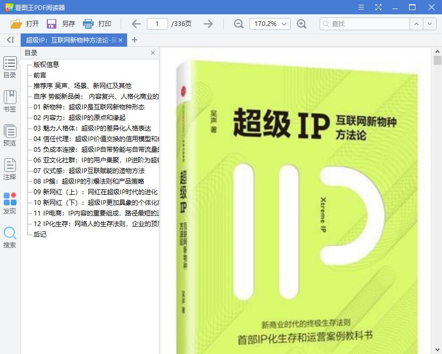Switch to the 超级IP document tab
The width and height of the screenshot is (442, 354).
pyautogui.click(x=70, y=40)
